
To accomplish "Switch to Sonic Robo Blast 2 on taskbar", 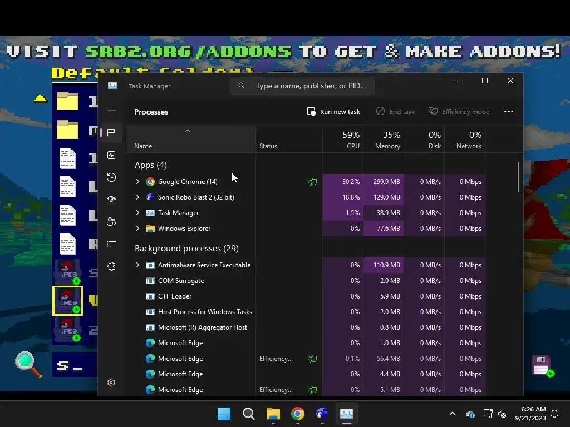I will click(322, 414).
